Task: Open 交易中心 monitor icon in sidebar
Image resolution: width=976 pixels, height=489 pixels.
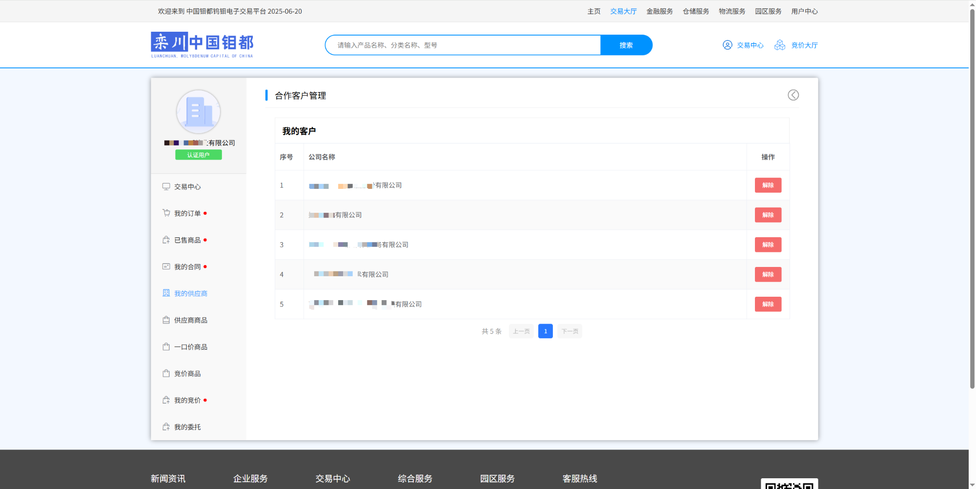Action: pos(166,187)
